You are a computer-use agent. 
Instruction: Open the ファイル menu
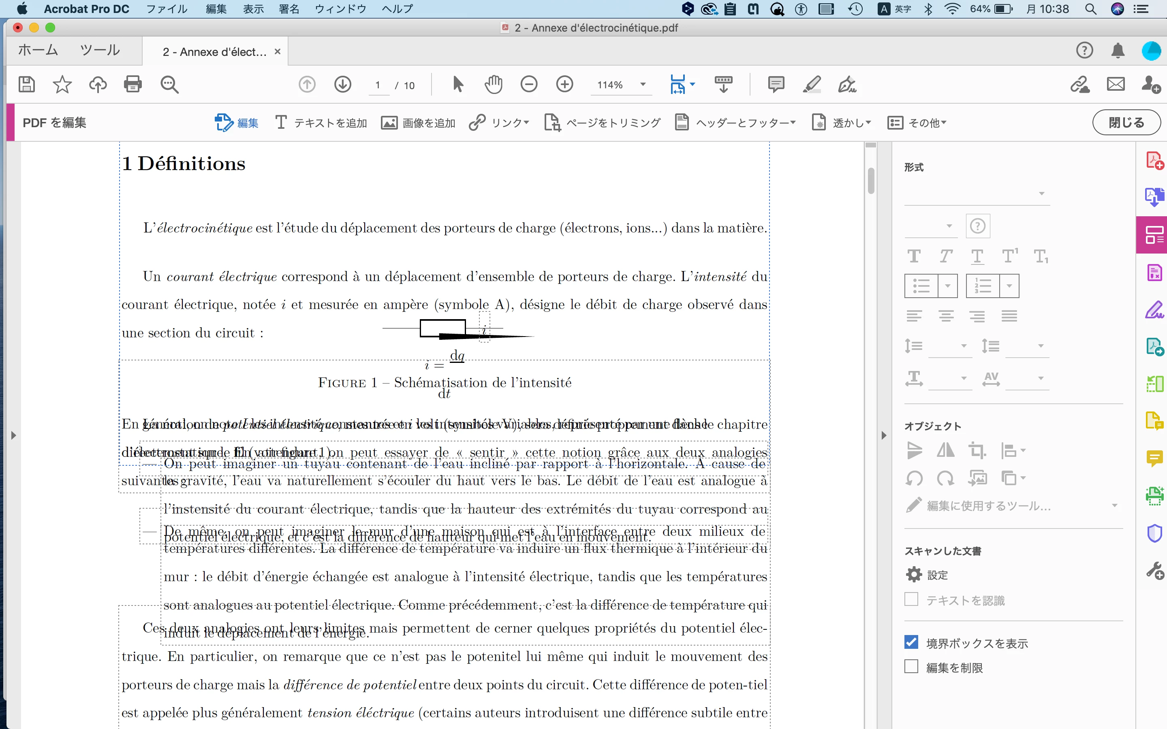tap(167, 9)
